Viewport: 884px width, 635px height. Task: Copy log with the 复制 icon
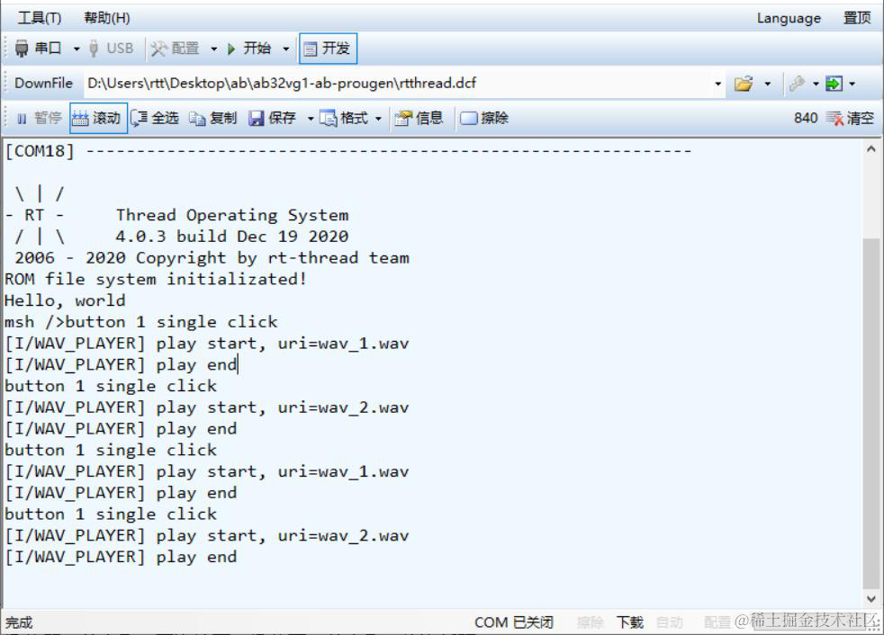point(197,119)
